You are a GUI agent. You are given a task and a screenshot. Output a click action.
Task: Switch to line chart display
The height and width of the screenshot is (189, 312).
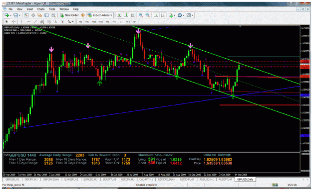point(133,15)
